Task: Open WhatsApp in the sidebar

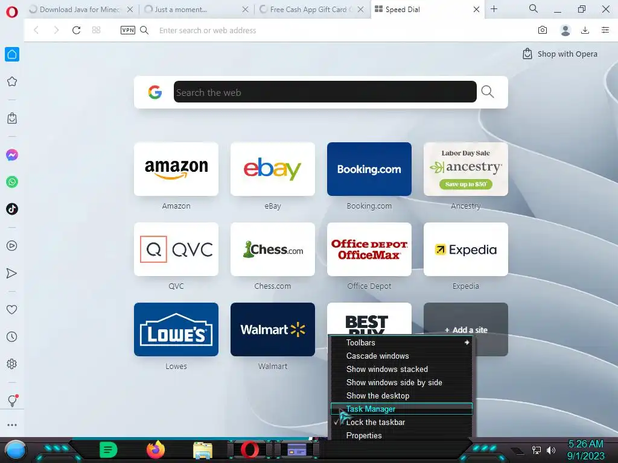Action: pos(12,182)
